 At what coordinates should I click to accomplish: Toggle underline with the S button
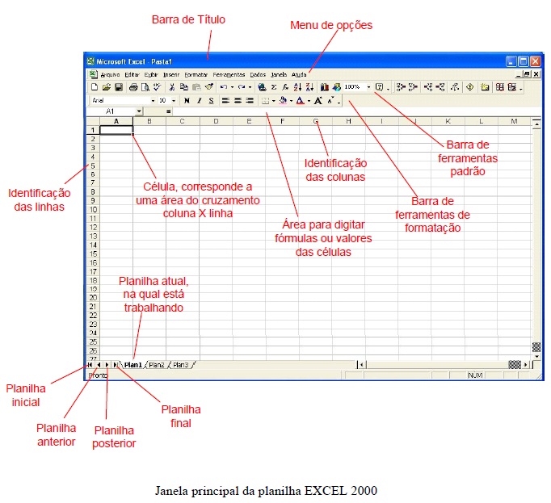pos(211,101)
